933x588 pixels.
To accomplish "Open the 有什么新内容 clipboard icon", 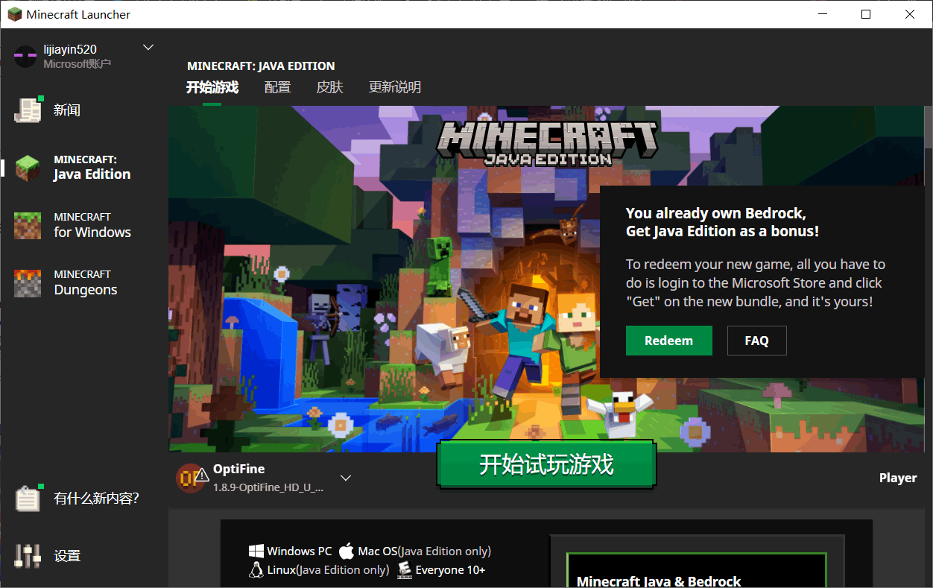I will [28, 498].
